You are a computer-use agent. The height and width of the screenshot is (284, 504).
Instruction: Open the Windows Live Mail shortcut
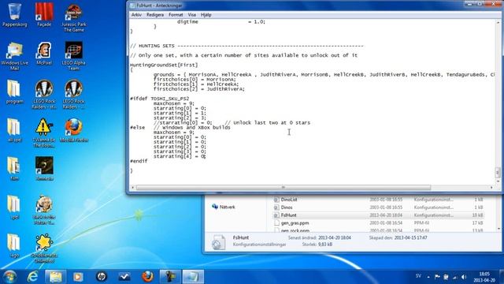coord(14,56)
